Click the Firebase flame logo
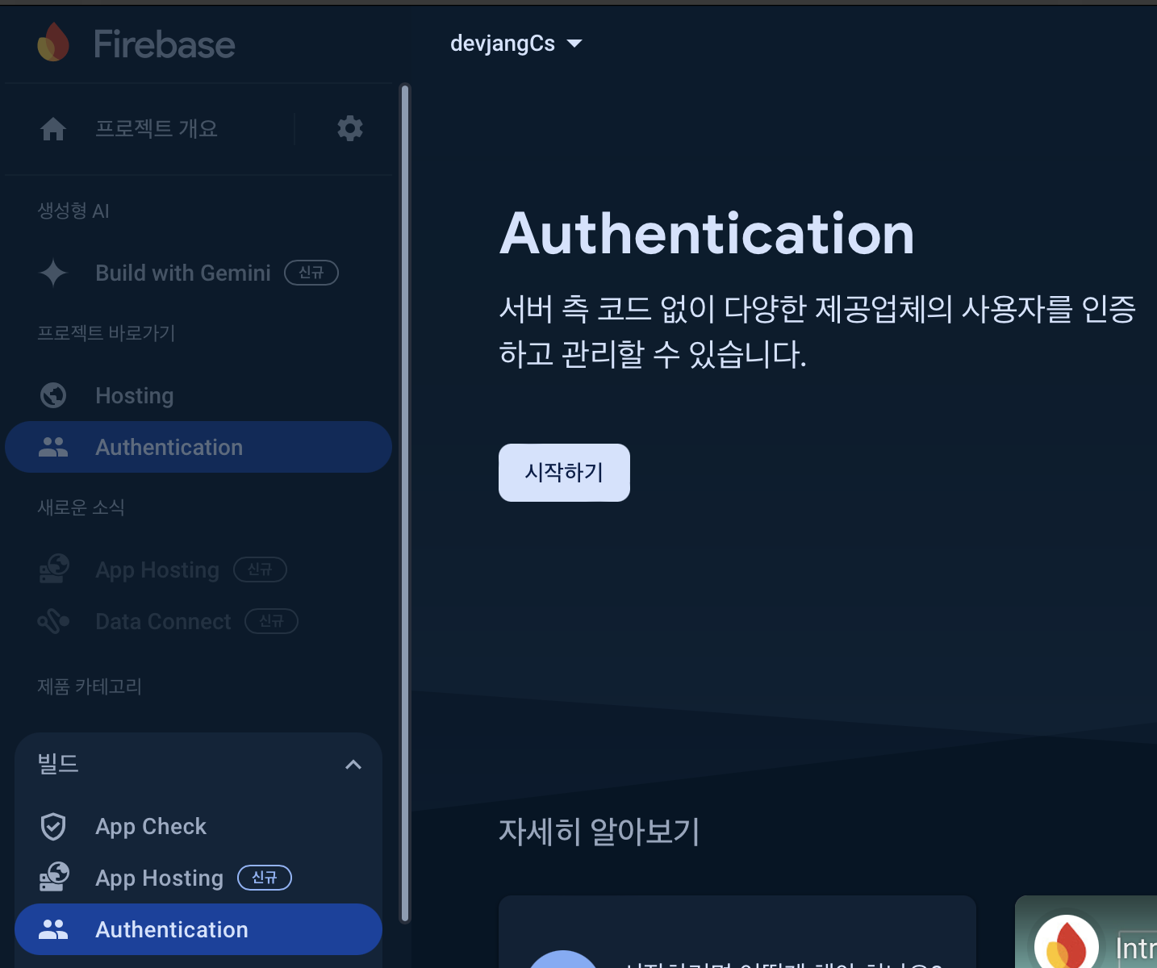 pos(53,43)
